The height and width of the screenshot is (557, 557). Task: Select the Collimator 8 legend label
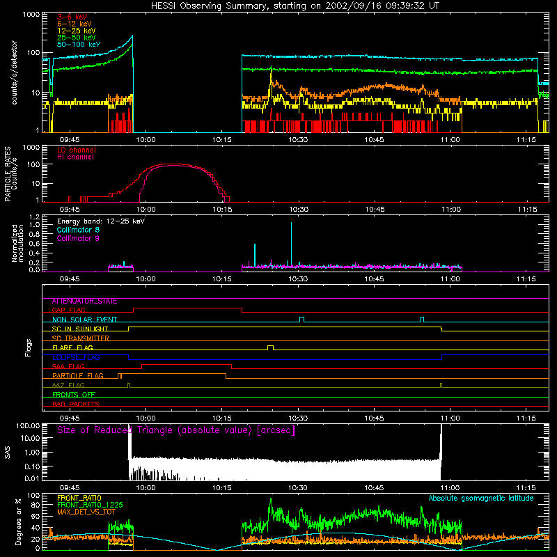78,230
